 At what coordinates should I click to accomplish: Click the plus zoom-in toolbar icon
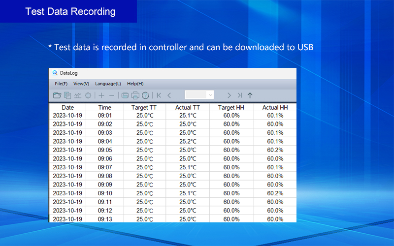pyautogui.click(x=101, y=95)
